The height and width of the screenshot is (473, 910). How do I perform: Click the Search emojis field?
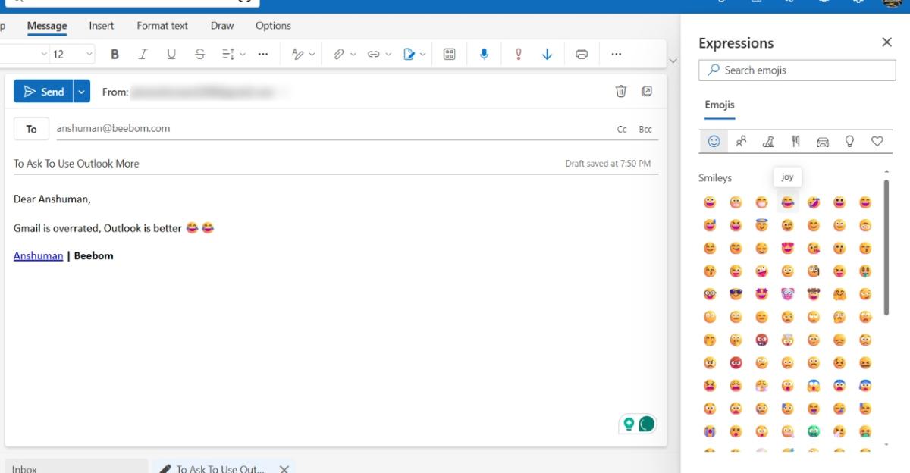[797, 70]
